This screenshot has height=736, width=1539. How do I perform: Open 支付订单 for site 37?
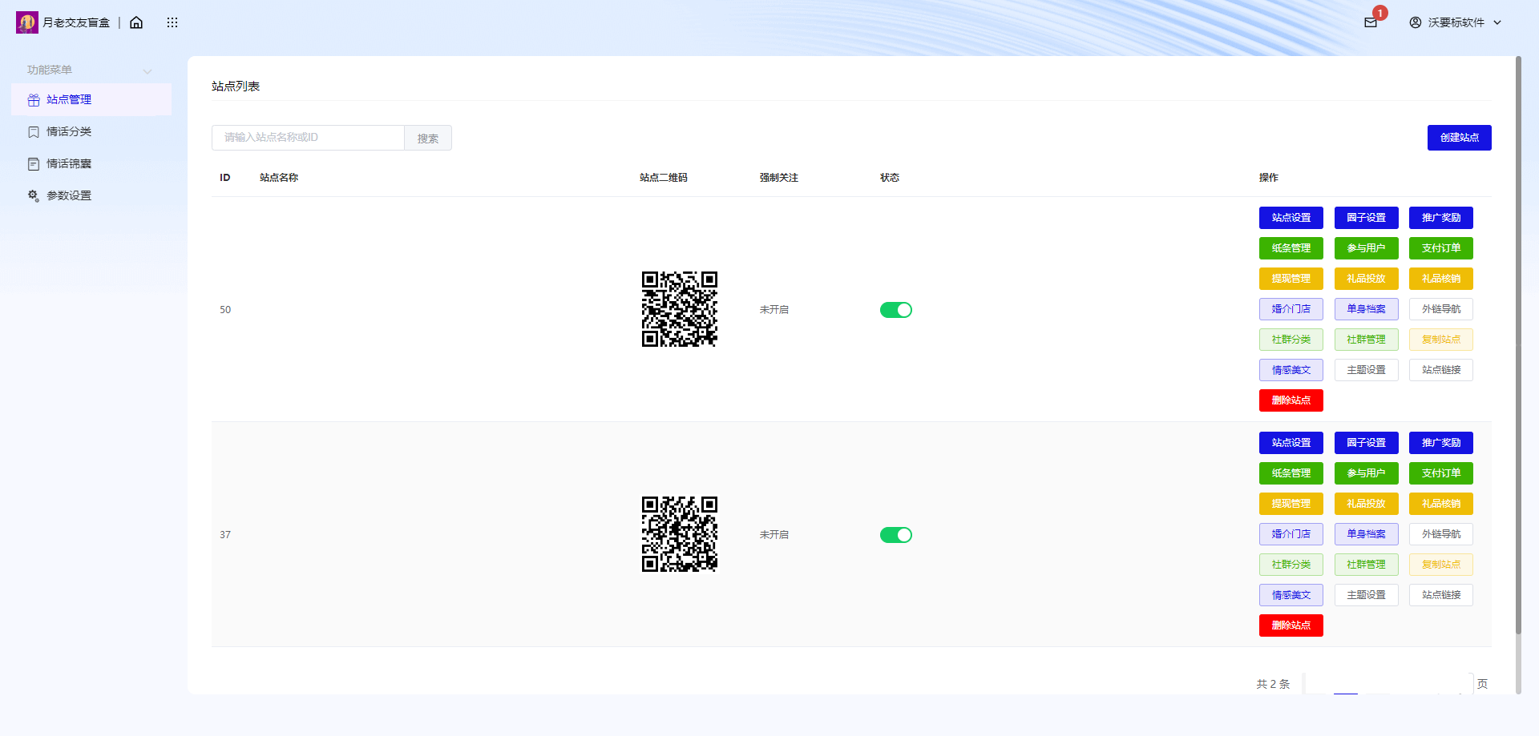click(x=1441, y=473)
